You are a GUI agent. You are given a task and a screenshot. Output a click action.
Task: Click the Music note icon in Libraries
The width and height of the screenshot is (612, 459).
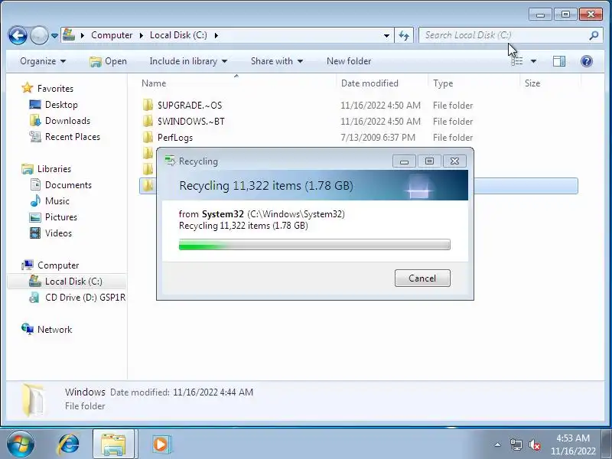click(x=35, y=200)
